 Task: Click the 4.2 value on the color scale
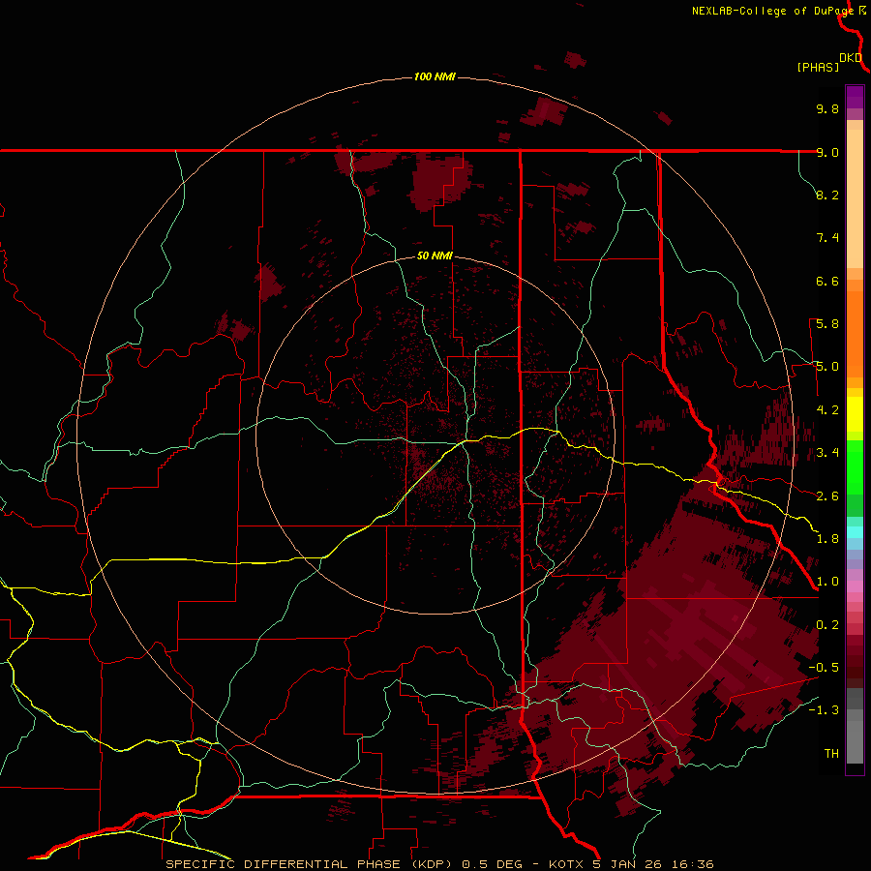tap(827, 410)
